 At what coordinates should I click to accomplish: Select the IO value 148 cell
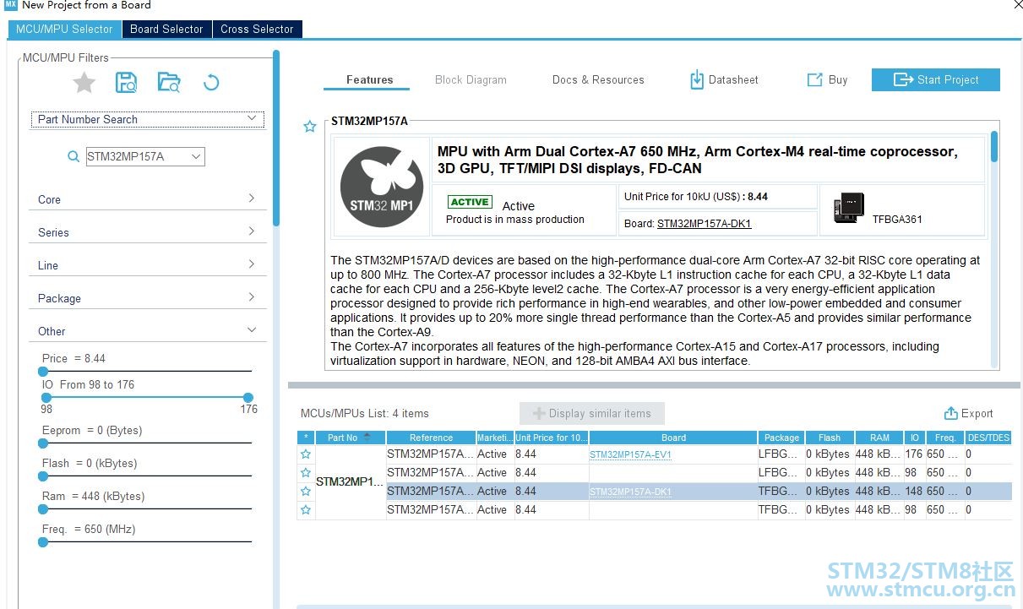tap(914, 491)
